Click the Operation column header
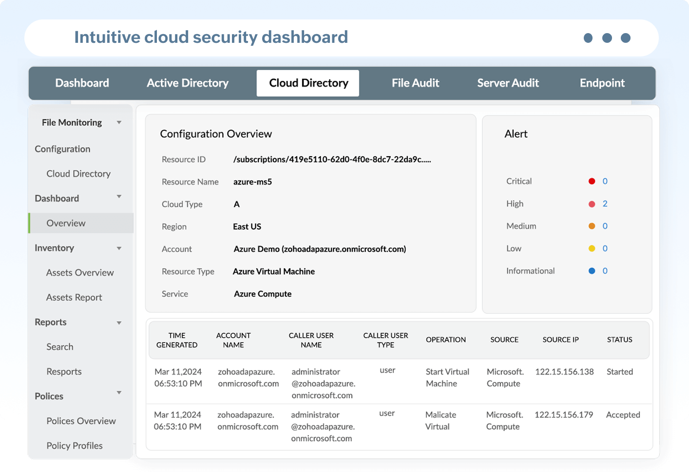This screenshot has height=472, width=689. tap(446, 340)
